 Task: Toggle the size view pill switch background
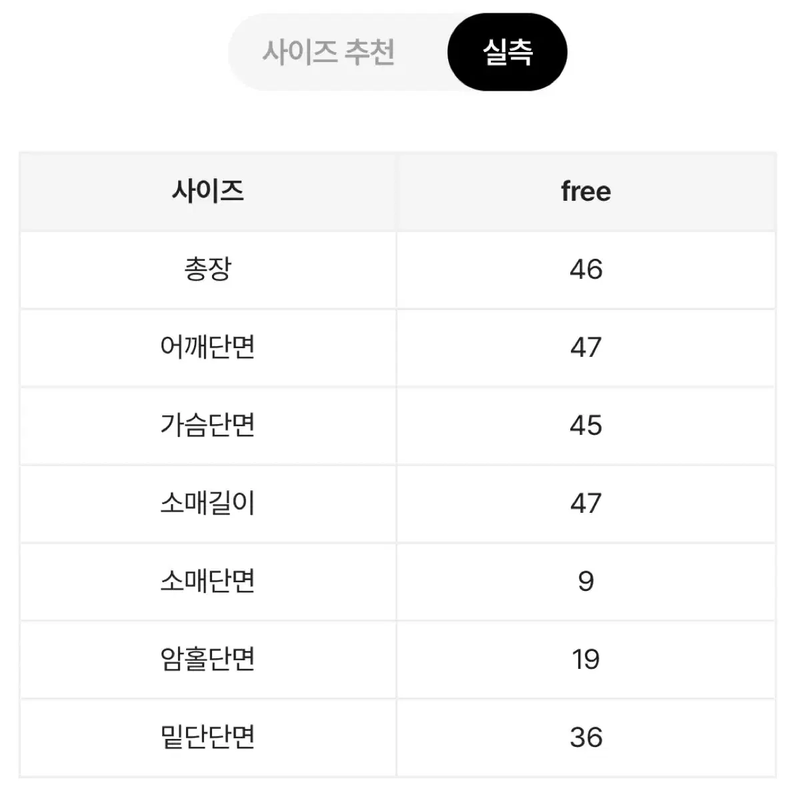pos(398,52)
